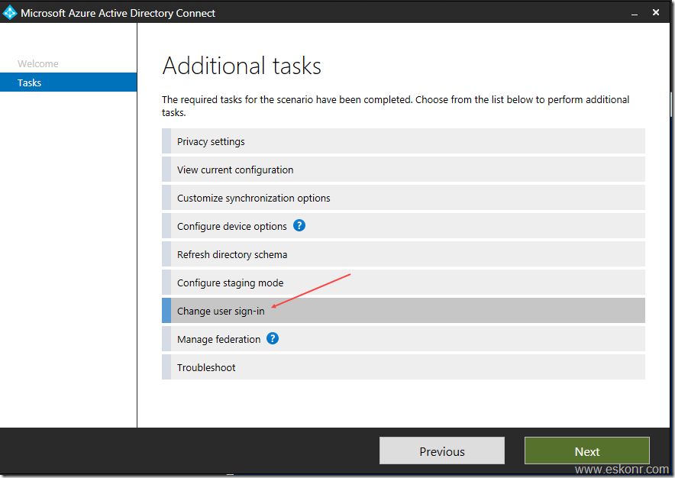Viewport: 675px width, 478px height.
Task: Open help icon for Manage federation
Action: (273, 338)
